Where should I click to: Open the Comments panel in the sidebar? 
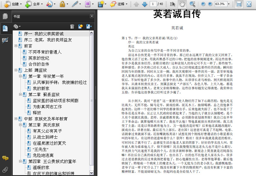5,158
